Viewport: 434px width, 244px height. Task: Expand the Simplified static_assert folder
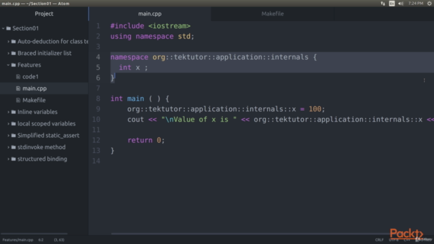[x=8, y=136]
